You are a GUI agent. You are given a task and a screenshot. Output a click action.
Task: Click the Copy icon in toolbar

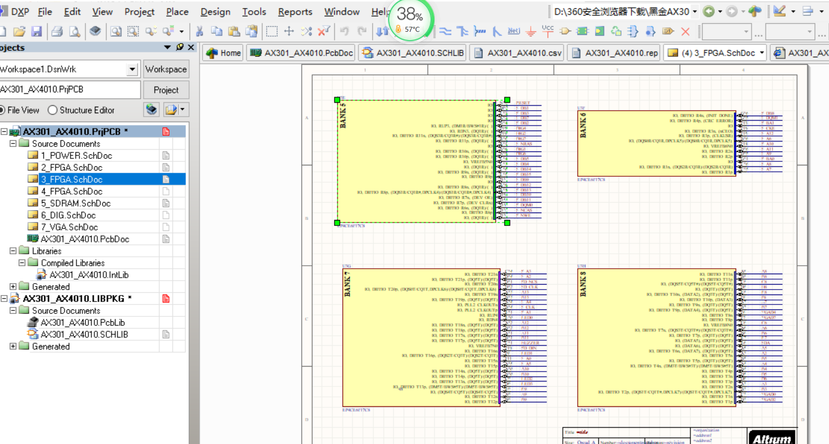[217, 32]
